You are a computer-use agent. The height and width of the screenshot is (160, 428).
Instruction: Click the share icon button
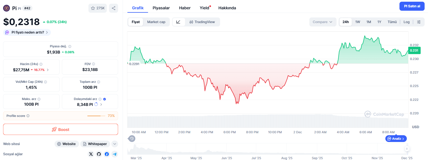(x=114, y=8)
